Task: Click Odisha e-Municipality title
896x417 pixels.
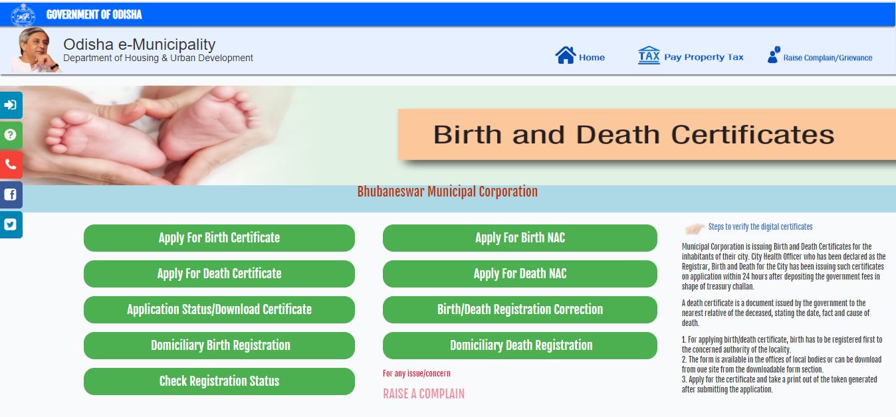Action: (140, 44)
